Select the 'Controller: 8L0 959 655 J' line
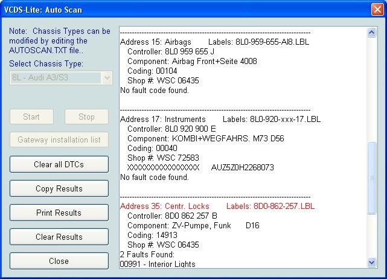 pos(171,51)
